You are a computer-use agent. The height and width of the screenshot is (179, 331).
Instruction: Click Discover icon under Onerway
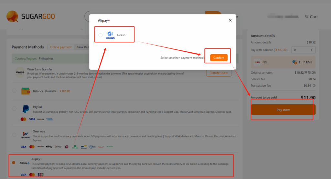click(40, 147)
